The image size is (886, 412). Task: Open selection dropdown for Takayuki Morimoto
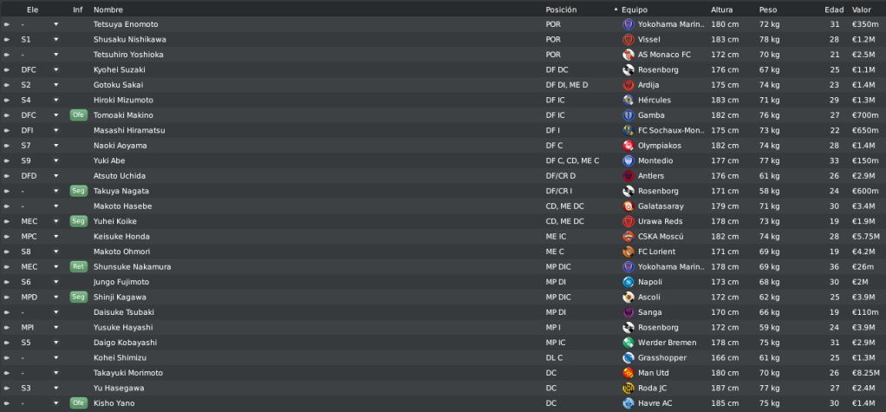(x=56, y=373)
